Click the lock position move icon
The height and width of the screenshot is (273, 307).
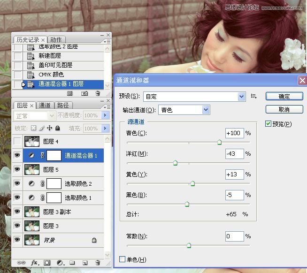[x=49, y=128]
